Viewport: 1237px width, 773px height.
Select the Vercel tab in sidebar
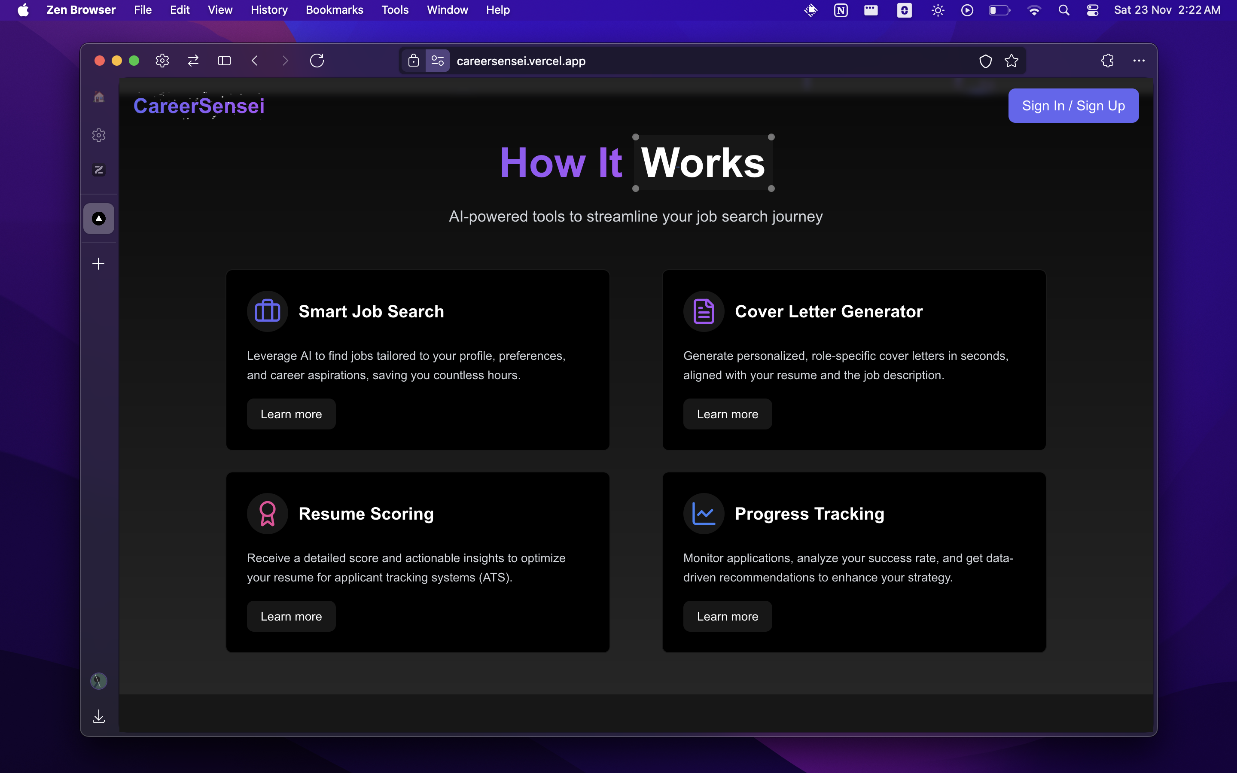[99, 219]
